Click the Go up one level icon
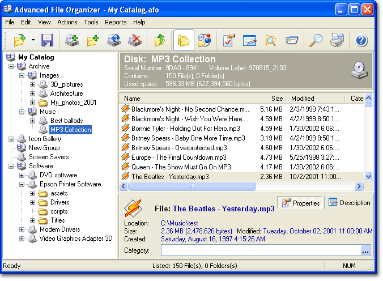The height and width of the screenshot is (281, 383). pyautogui.click(x=160, y=40)
